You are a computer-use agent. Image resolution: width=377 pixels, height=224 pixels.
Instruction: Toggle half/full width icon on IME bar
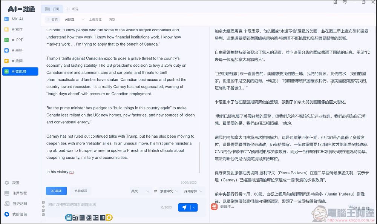(x=102, y=218)
